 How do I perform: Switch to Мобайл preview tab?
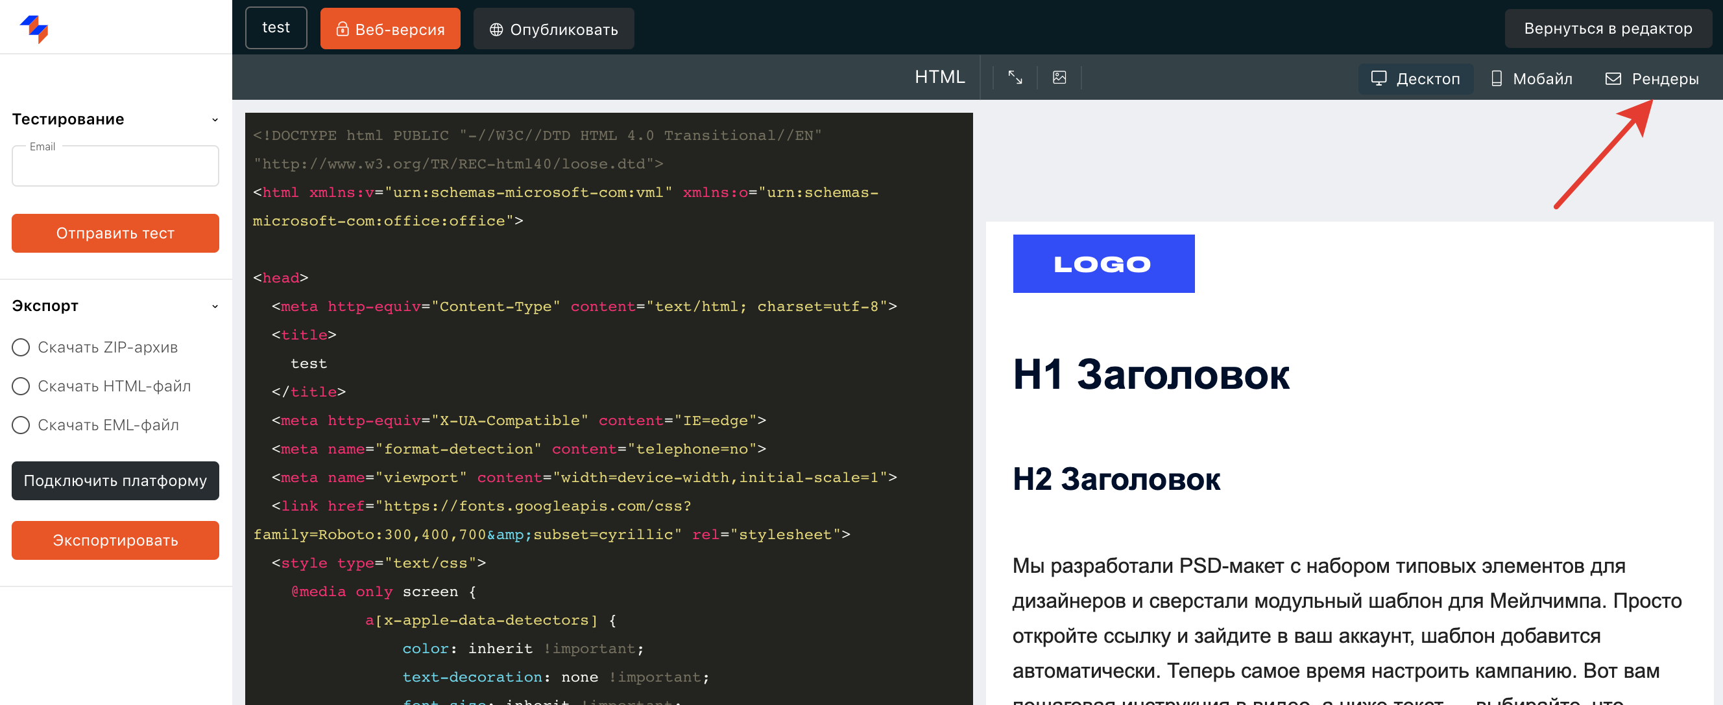tap(1532, 78)
